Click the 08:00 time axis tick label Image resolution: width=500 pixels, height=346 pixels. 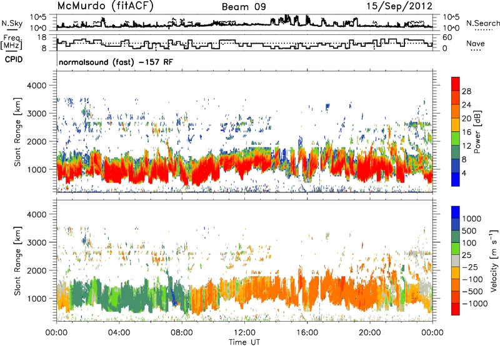182,333
